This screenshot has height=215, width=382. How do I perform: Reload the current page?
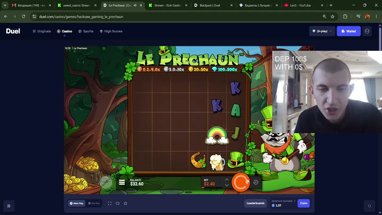(24, 17)
